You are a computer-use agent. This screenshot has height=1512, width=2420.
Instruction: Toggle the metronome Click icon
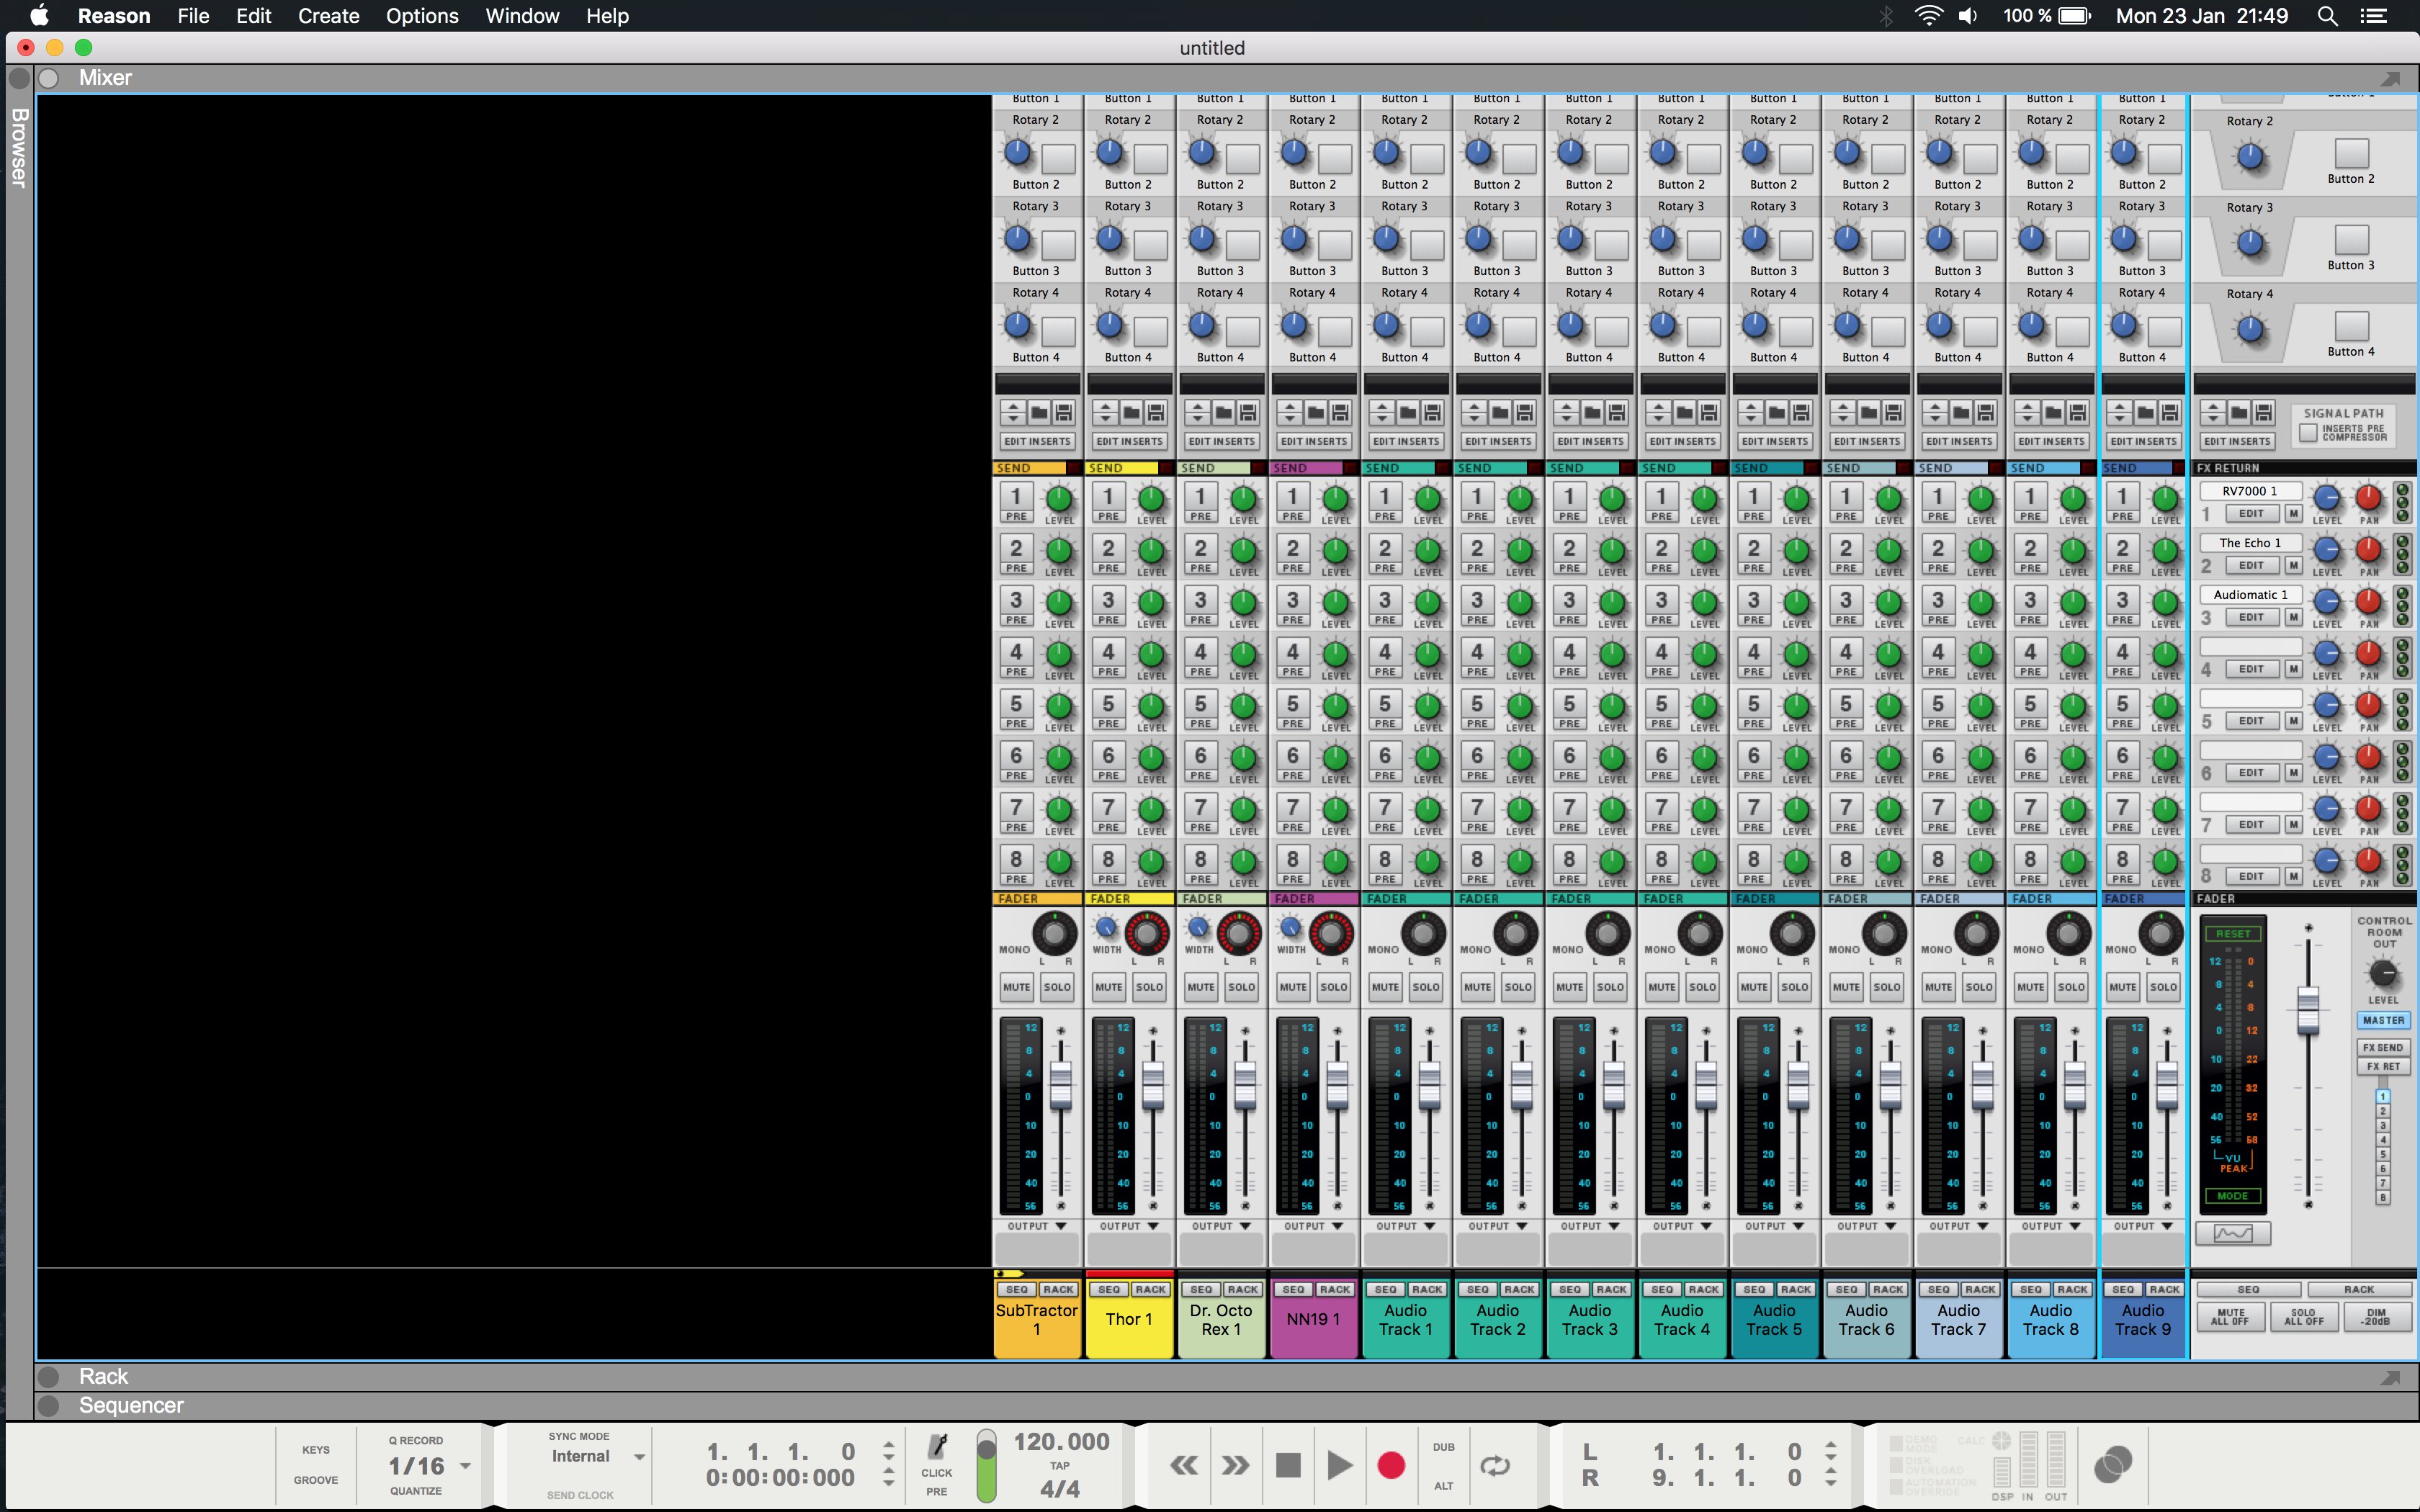[x=937, y=1447]
